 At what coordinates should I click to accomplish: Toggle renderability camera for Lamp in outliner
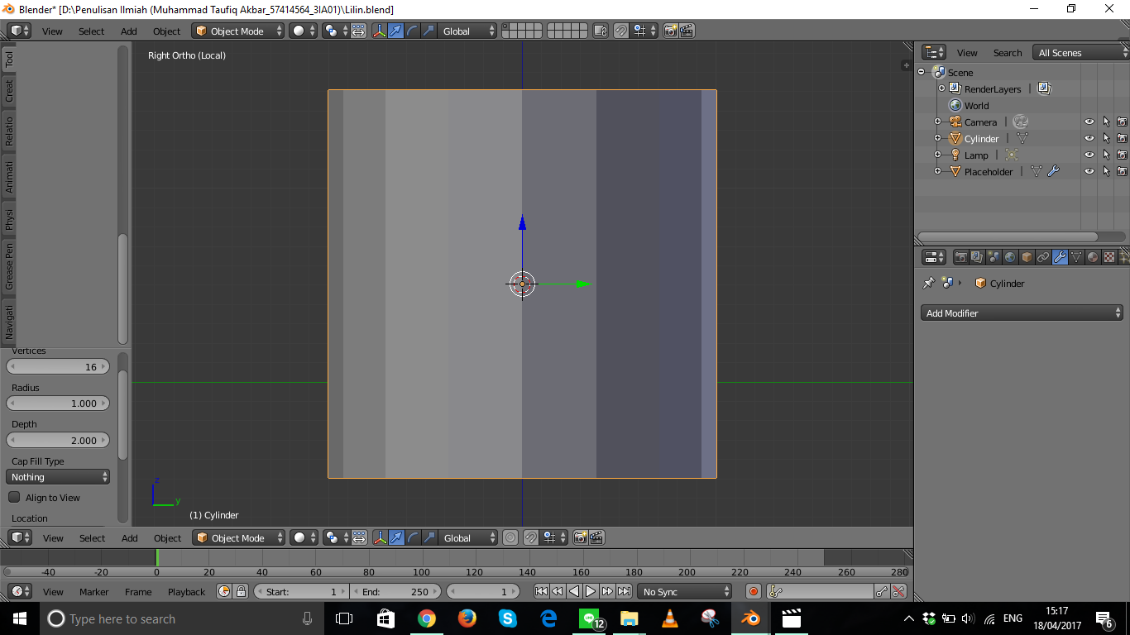[x=1122, y=155]
